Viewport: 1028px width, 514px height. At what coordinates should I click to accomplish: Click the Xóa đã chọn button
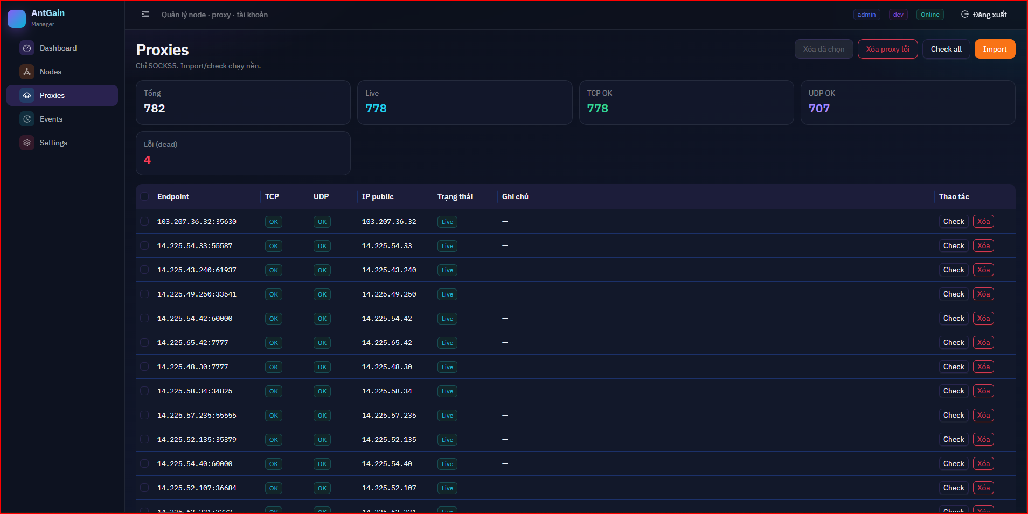pyautogui.click(x=824, y=49)
